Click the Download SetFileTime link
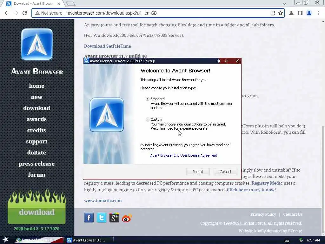 pos(107,46)
